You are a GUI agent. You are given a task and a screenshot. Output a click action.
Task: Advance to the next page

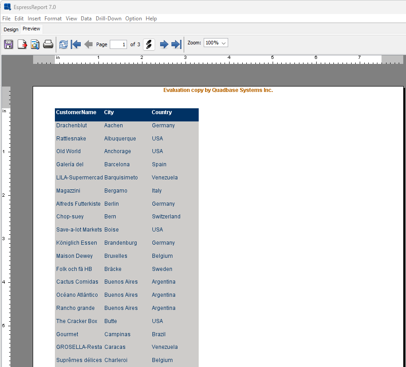coord(164,44)
